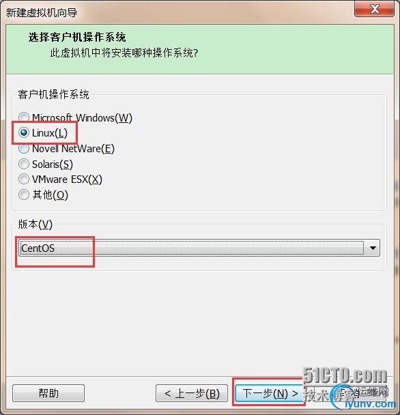Click the cancel button behind the watermark
This screenshot has width=400, height=415.
tap(349, 393)
